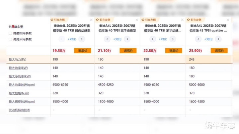Remove the 19.50万 时尚动感型 column
Image resolution: width=239 pixels, height=134 pixels.
tap(91, 20)
